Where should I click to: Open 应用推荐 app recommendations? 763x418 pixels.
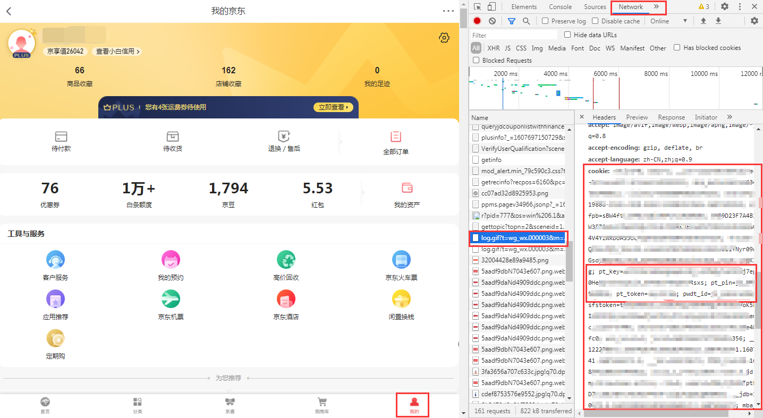tap(56, 305)
